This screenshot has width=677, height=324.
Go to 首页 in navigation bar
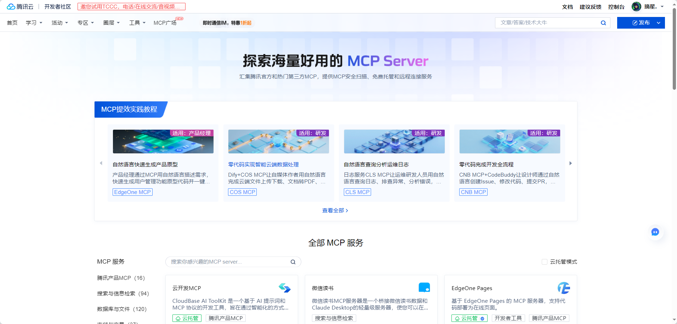(x=12, y=23)
